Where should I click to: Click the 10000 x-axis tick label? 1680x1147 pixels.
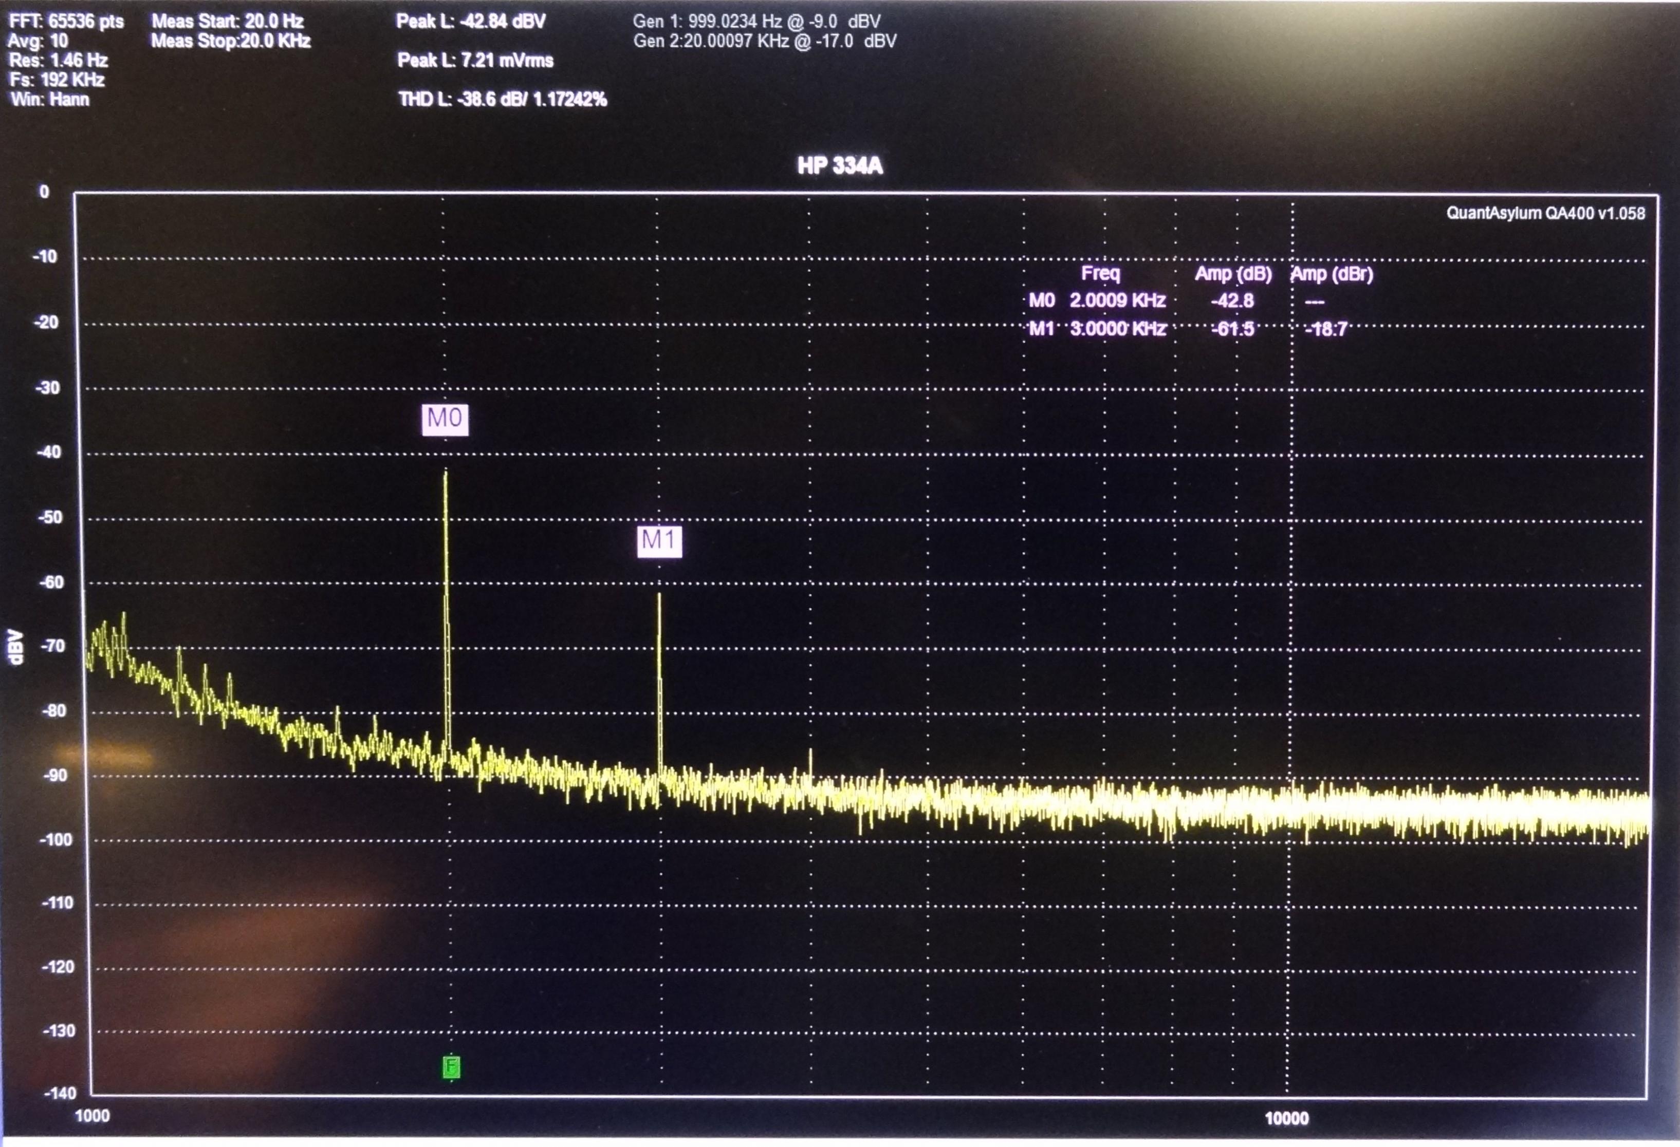click(x=1287, y=1118)
